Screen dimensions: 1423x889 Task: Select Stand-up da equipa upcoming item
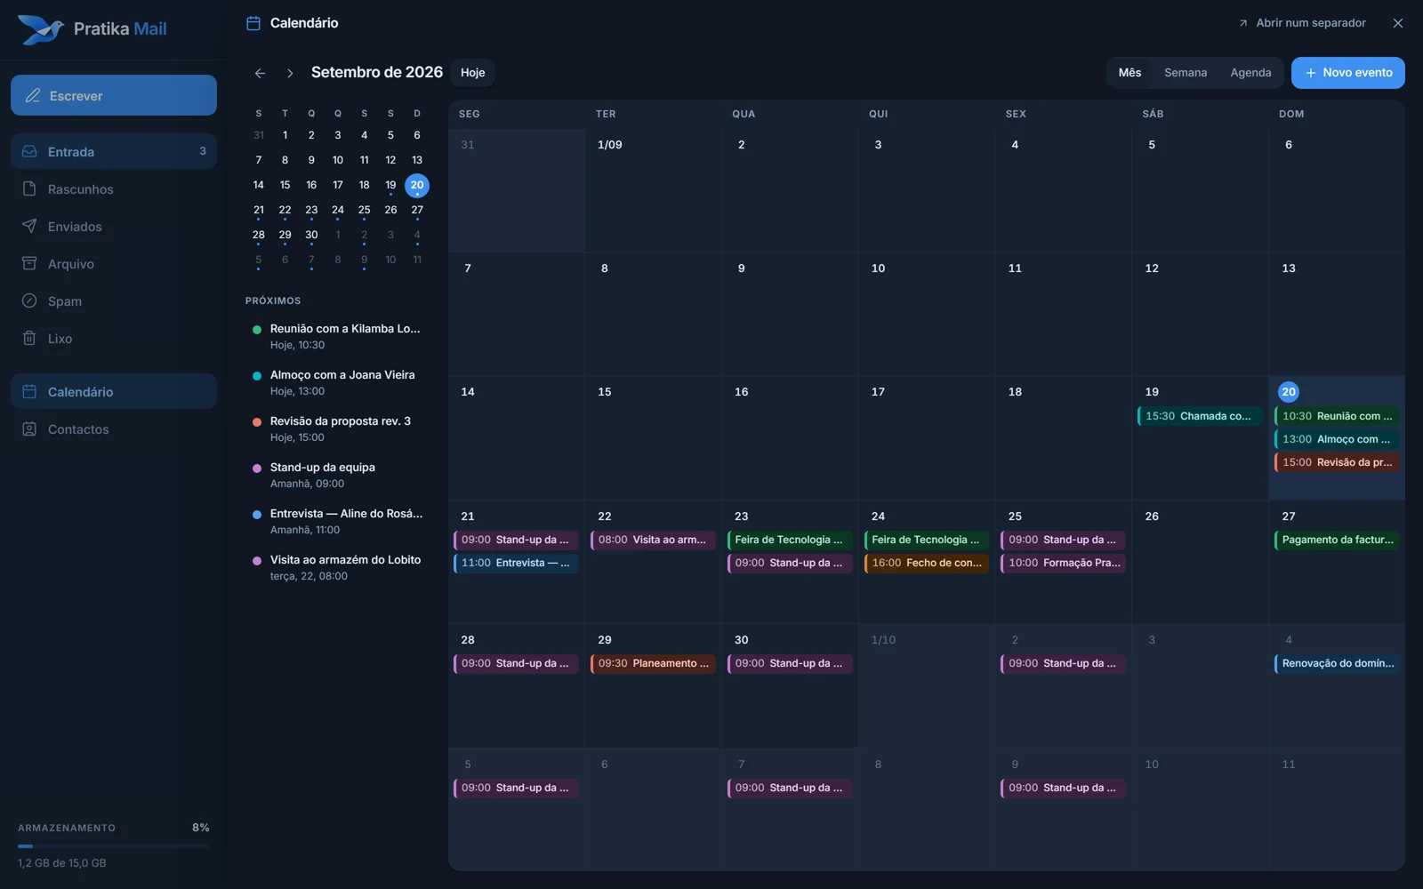click(x=337, y=475)
